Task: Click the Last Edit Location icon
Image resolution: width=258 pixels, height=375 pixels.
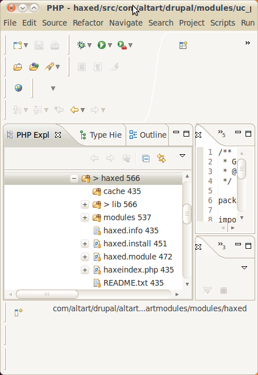Action: click(59, 110)
